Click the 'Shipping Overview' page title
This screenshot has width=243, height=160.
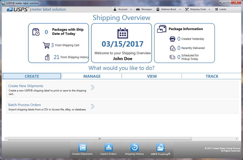121,18
